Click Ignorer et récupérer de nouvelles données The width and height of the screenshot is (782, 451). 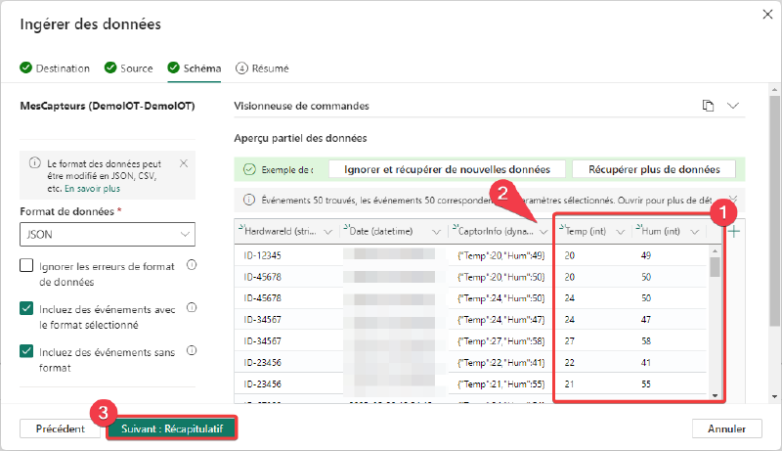(447, 169)
